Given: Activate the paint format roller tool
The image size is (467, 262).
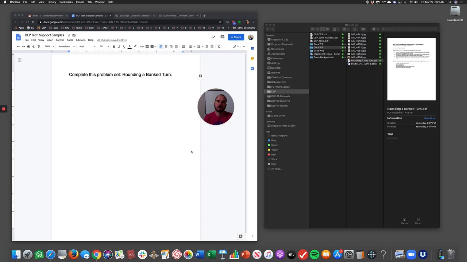Looking at the screenshot, I should (x=39, y=47).
